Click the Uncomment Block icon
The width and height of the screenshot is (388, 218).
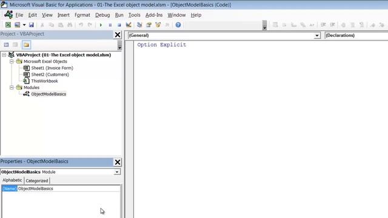(362, 25)
